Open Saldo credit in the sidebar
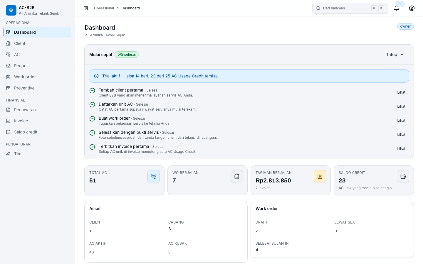This screenshot has width=423, height=264. 37,132
